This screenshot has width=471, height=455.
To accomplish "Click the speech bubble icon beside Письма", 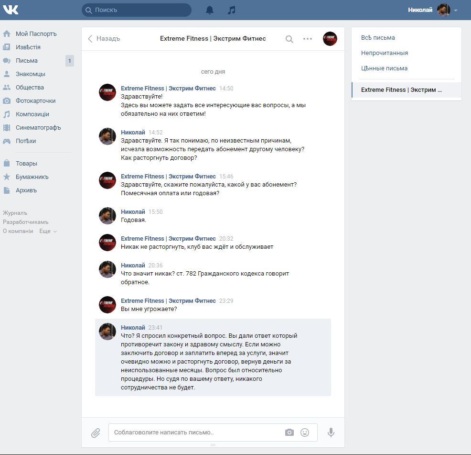I will (x=7, y=60).
